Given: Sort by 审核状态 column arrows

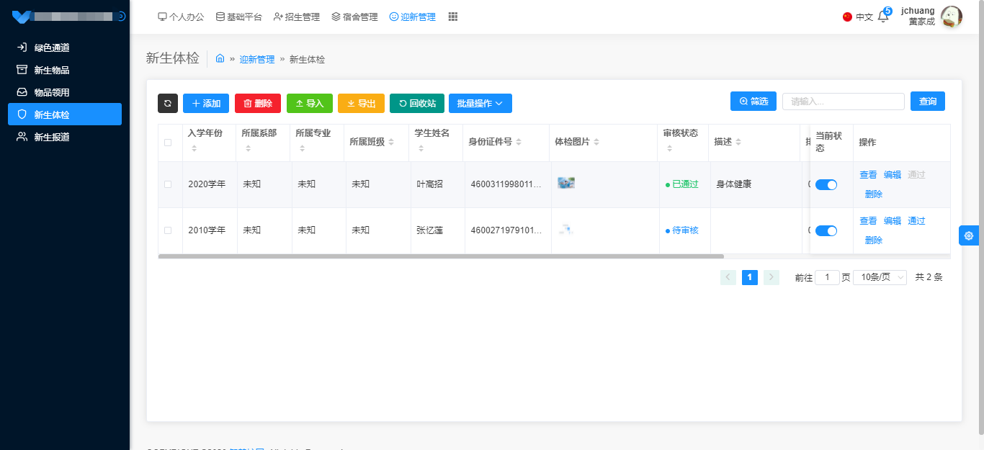Looking at the screenshot, I should (x=670, y=148).
